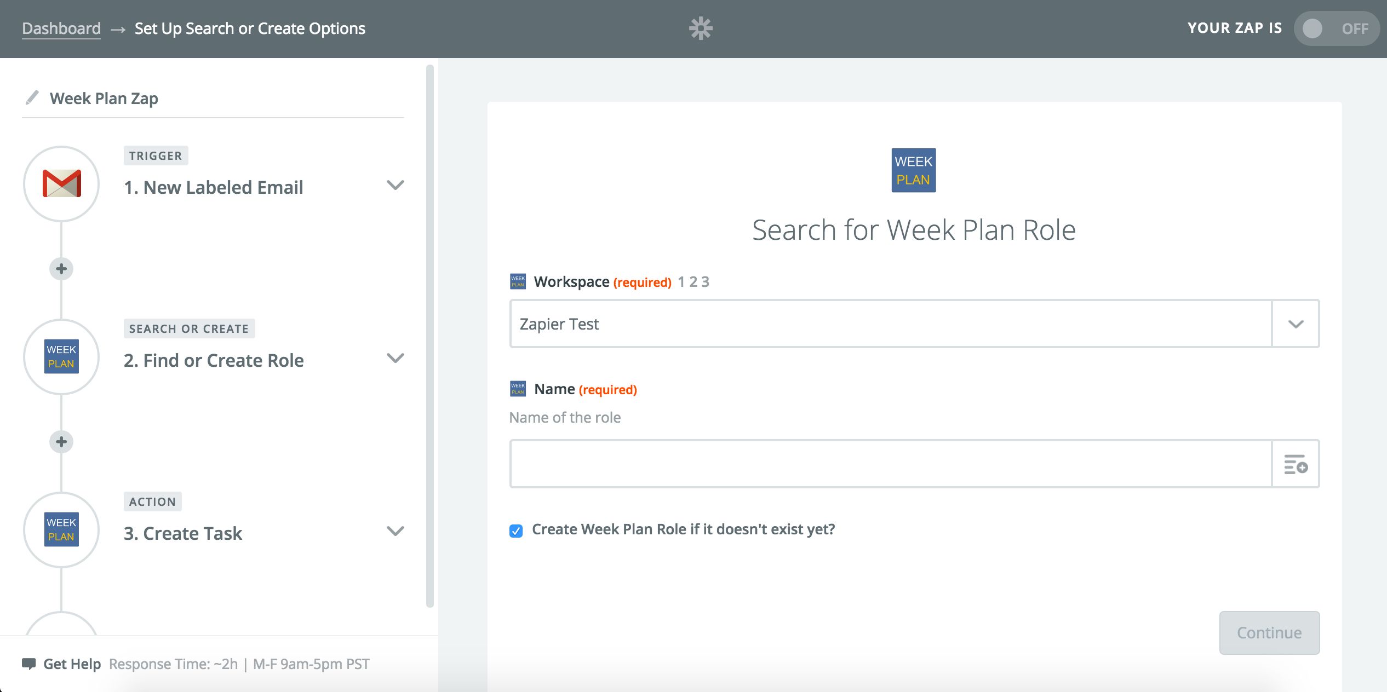Add a step after New Labeled Email
The image size is (1387, 692).
tap(61, 269)
